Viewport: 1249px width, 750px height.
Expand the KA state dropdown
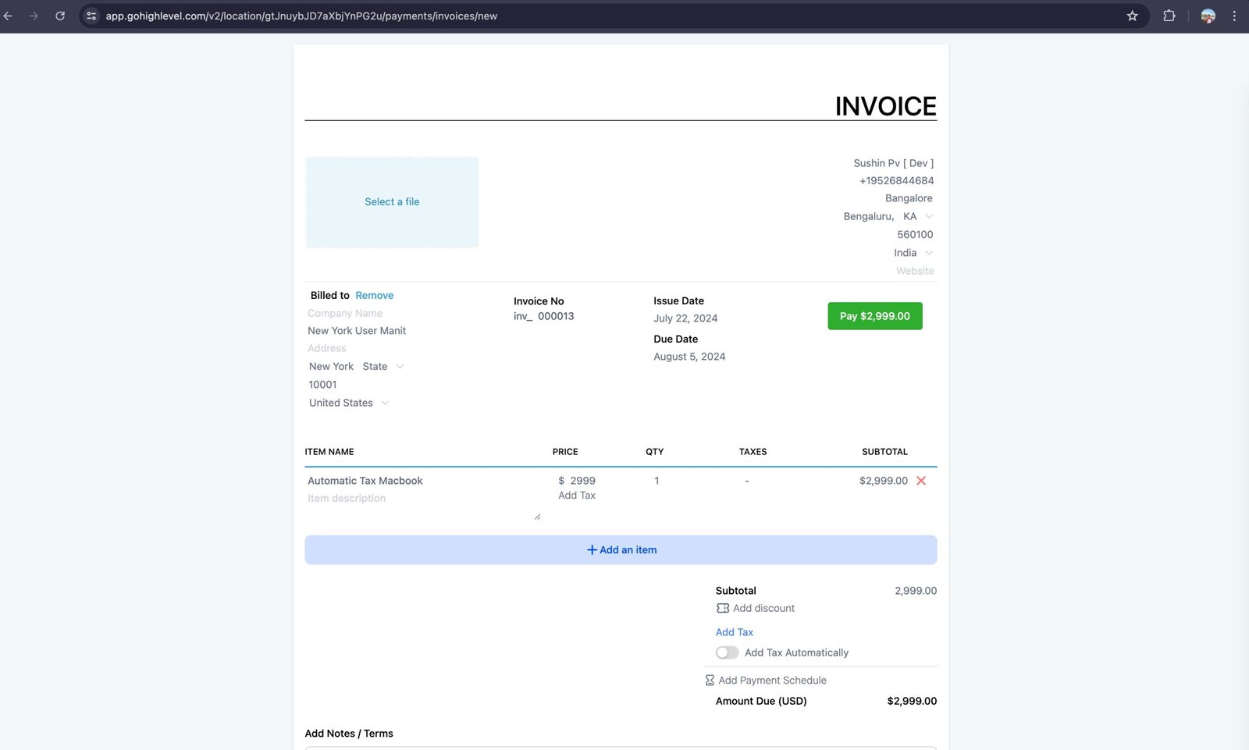point(928,216)
